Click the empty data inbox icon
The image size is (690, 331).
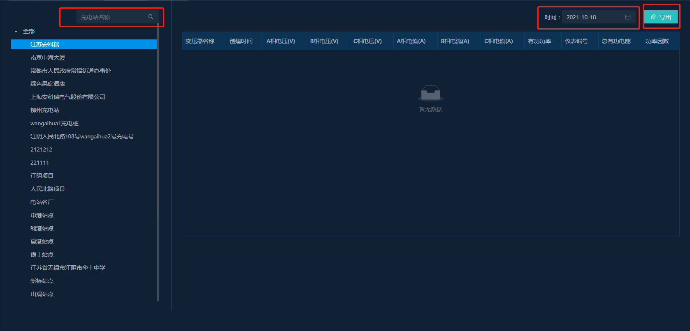click(x=430, y=93)
